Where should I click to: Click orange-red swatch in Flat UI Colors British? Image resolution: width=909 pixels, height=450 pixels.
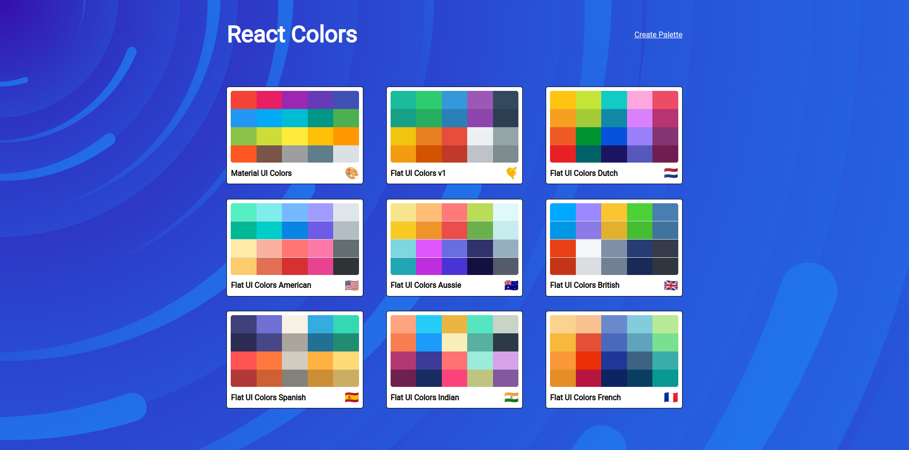pos(563,248)
